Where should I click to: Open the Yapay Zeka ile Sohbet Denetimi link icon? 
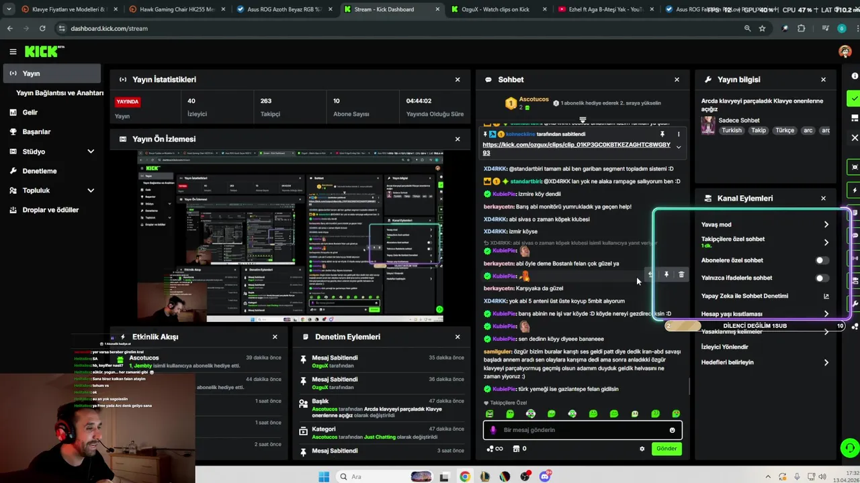[x=826, y=296]
